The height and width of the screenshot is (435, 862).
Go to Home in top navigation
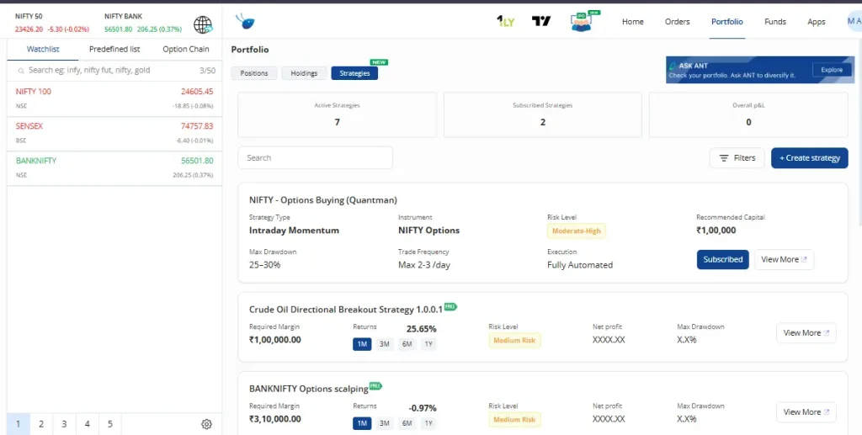coord(633,21)
